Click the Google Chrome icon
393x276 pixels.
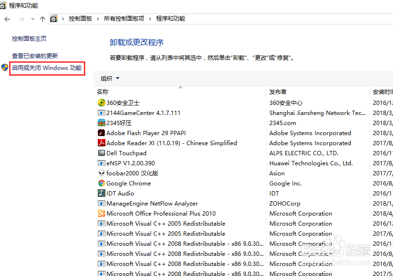[101, 183]
